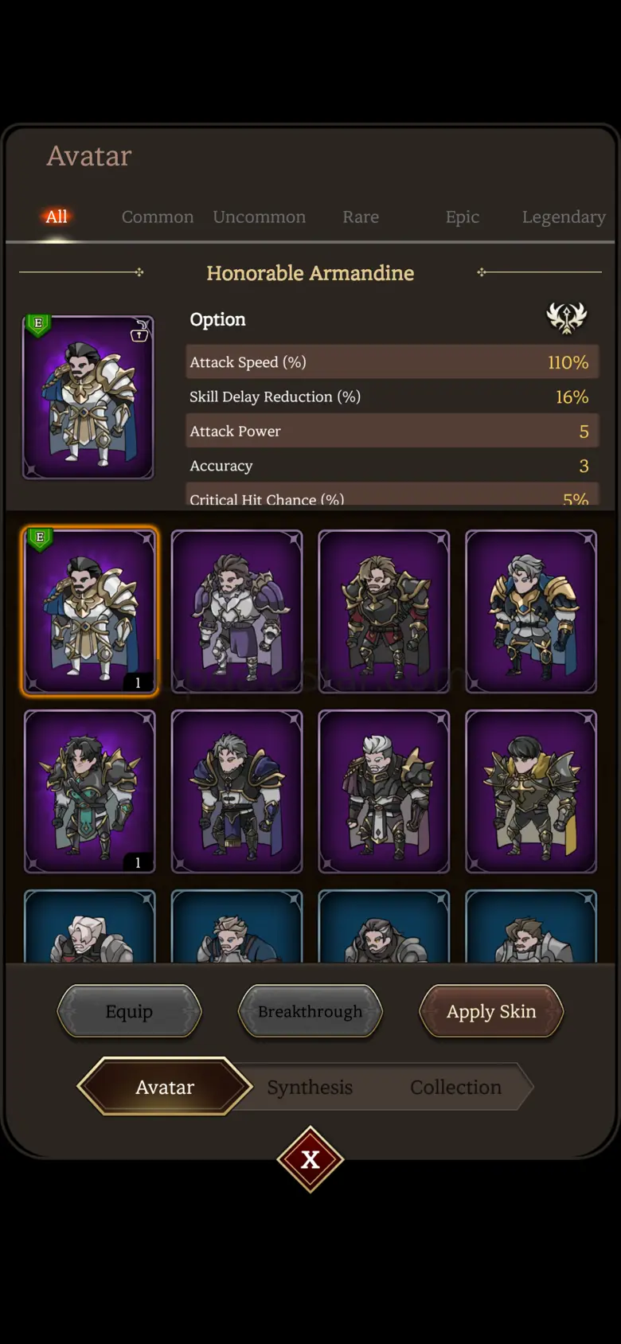Select the purple-robed brown-haired avatar card
This screenshot has height=1344, width=621.
237,611
